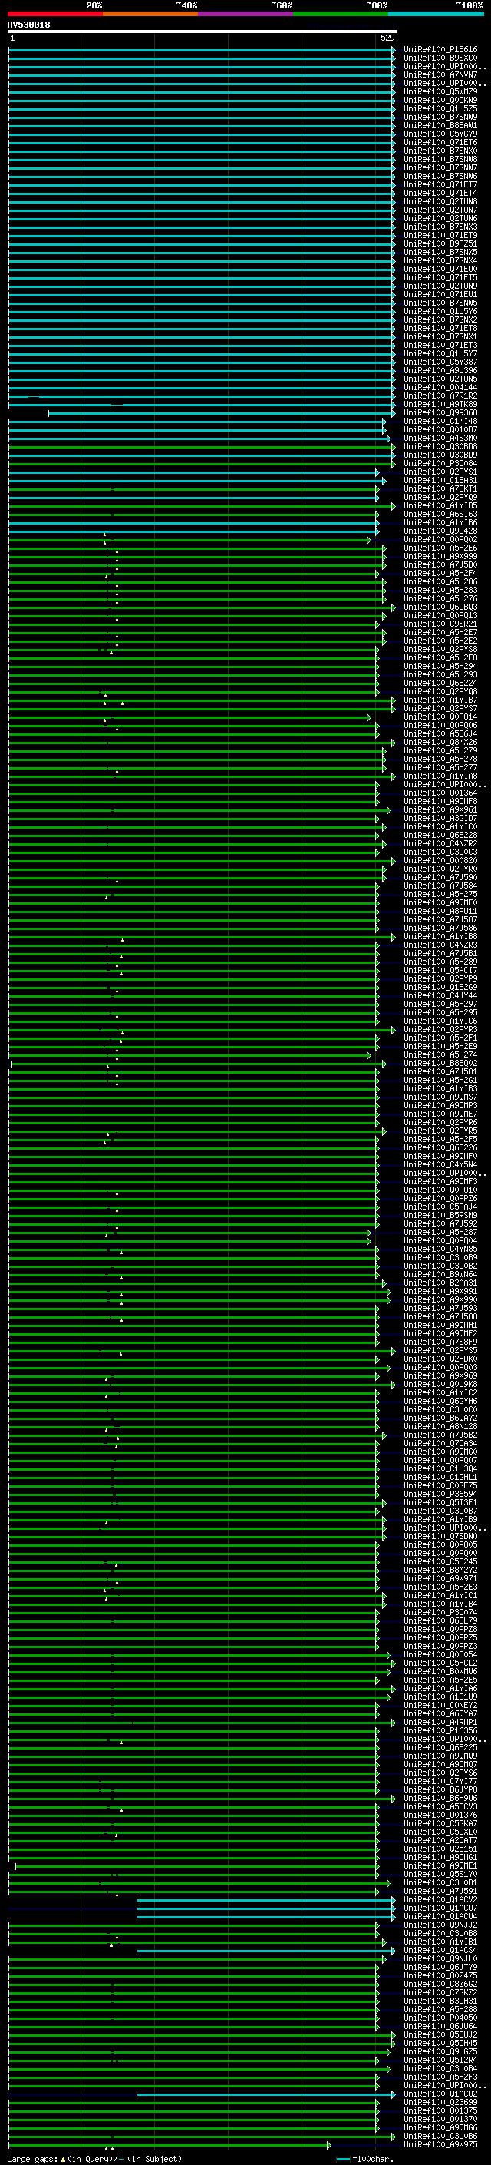Click the cyan =100char. scale bar
This screenshot has height=2165, width=491.
(343, 2158)
